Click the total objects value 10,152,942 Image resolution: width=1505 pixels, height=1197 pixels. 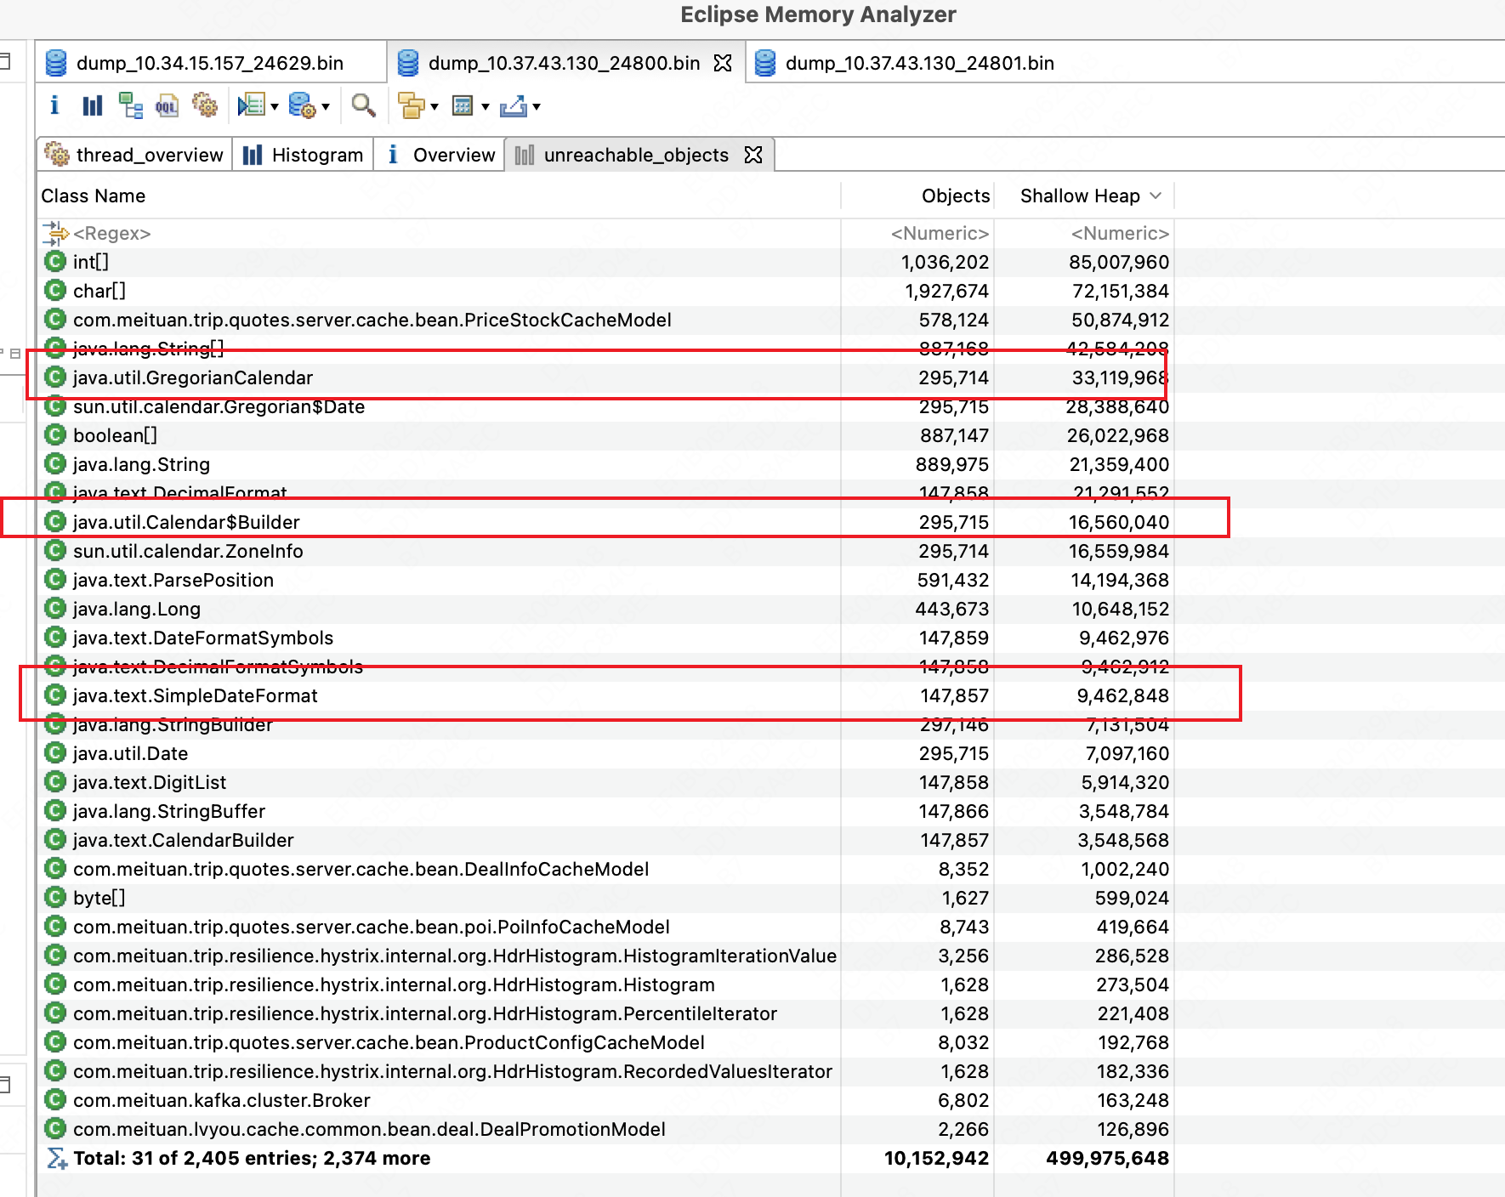click(x=936, y=1158)
